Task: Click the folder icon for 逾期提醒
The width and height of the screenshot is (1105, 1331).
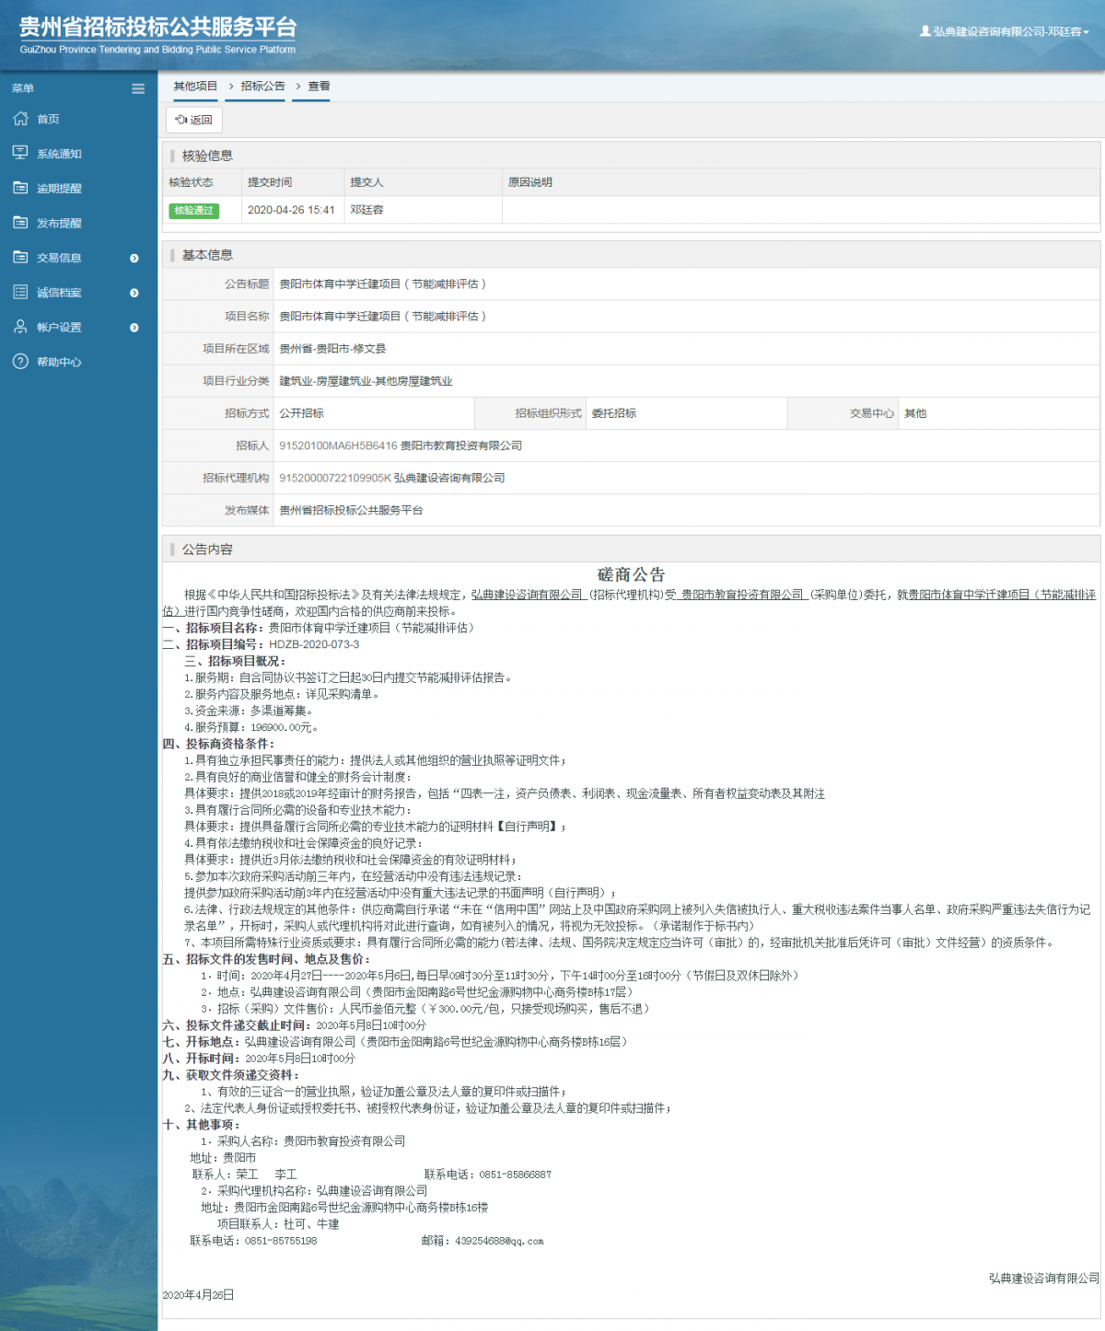Action: point(20,188)
